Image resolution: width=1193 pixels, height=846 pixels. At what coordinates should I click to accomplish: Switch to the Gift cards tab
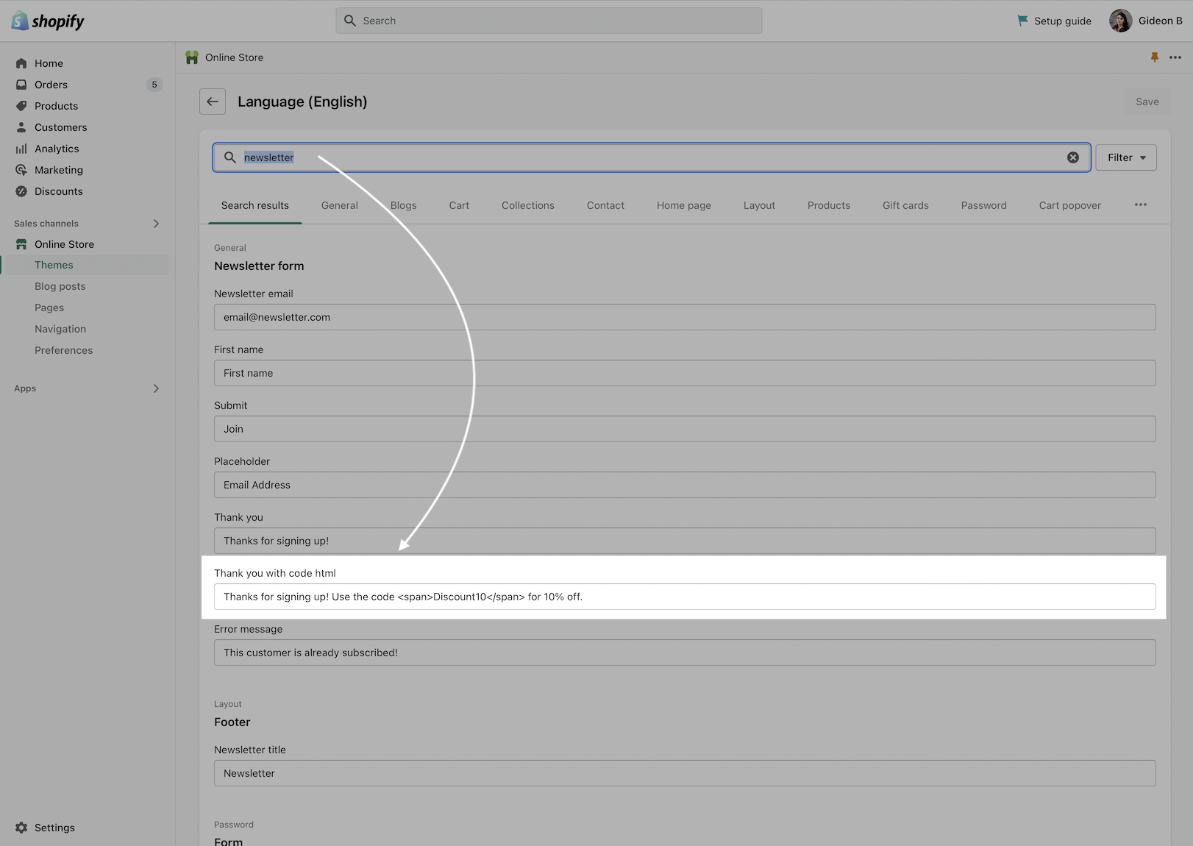[905, 205]
